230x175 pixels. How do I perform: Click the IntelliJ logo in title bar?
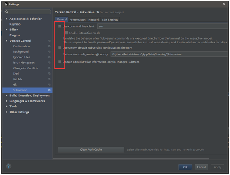(x=6, y=4)
